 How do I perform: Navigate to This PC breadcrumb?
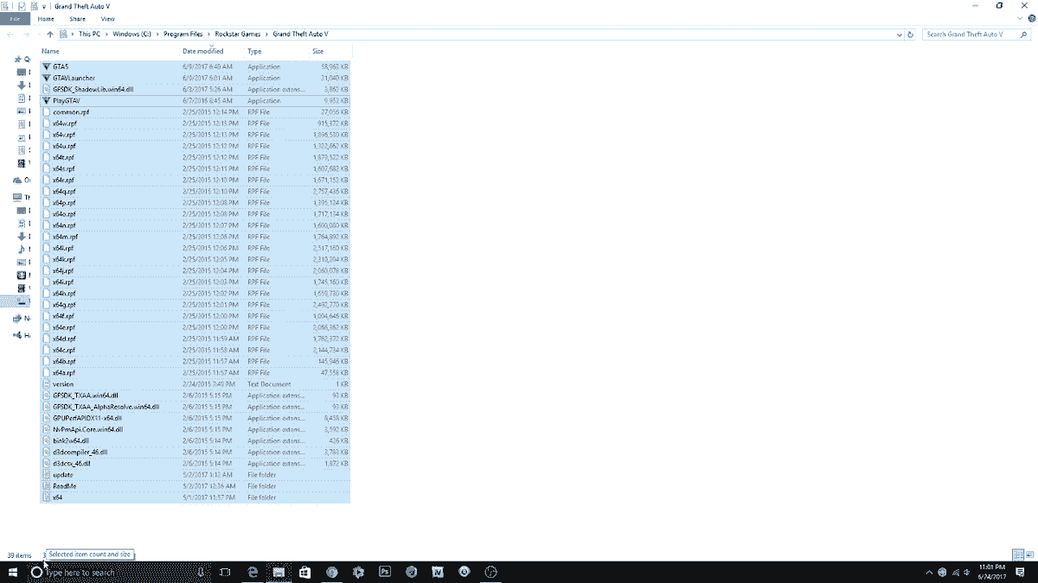click(91, 35)
